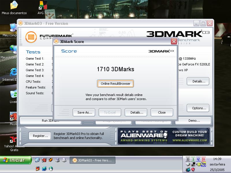This screenshot has width=231, height=173.
Task: Click the red X of the 3DMark Score dialog
Action: pos(174,41)
